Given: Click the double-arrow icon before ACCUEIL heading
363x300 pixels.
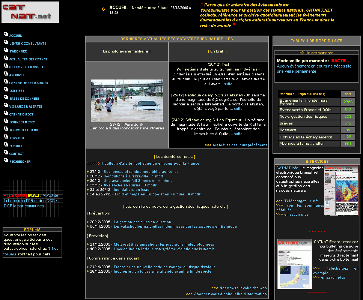Looking at the screenshot, I should pos(103,9).
